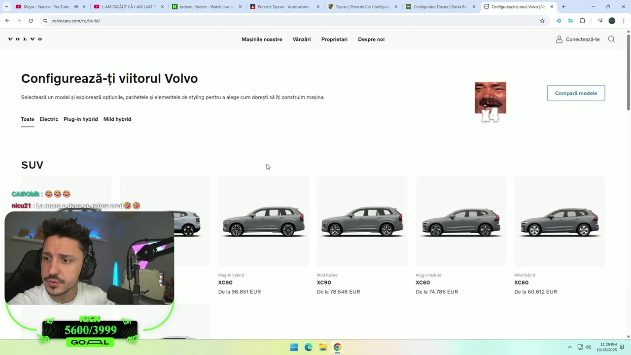View site information icon in address bar
The height and width of the screenshot is (355, 631).
[45, 21]
